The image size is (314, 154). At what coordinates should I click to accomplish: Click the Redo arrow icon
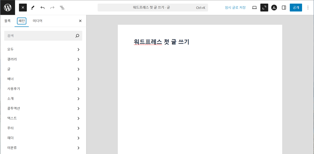pos(52,8)
